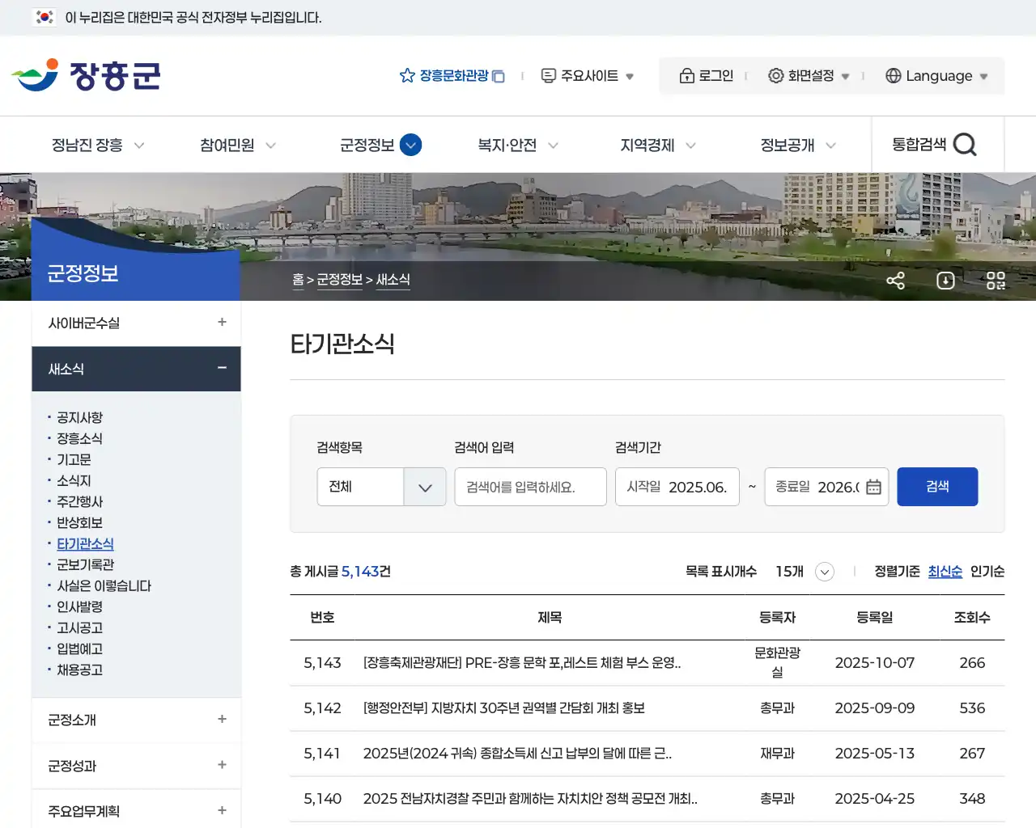Open the 지역경제 menu
1036x828 pixels.
658,145
